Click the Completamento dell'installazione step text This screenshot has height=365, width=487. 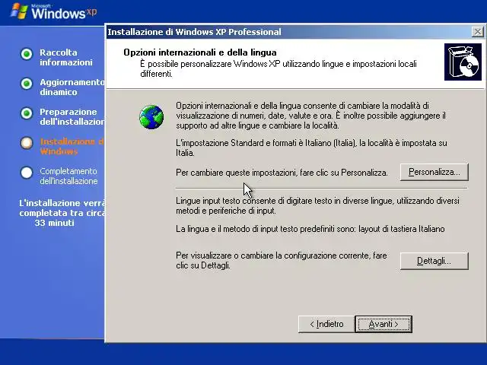[68, 176]
